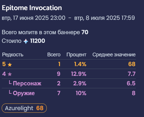Click the orange 5-star rarity icon
Screen dimensions: 144x117
10,65
